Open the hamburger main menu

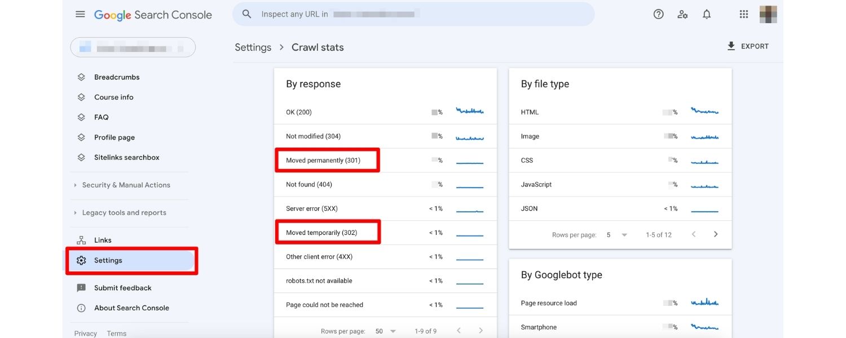coord(80,14)
